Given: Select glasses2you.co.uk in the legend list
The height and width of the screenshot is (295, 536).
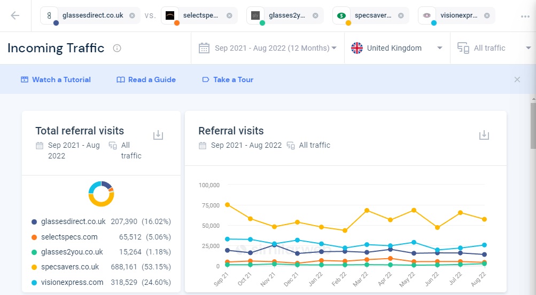Looking at the screenshot, I should (72, 252).
